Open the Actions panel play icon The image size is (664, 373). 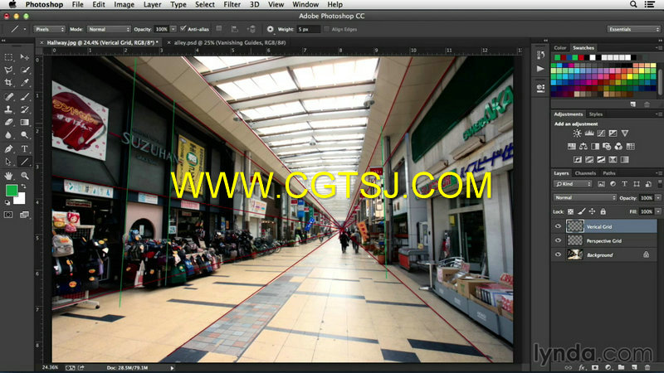[541, 69]
